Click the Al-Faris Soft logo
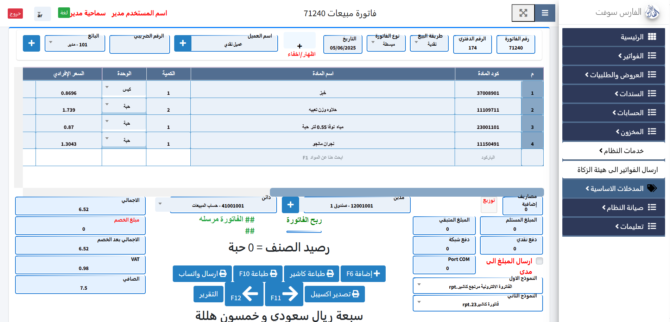This screenshot has width=670, height=322. pos(652,12)
